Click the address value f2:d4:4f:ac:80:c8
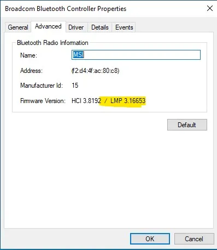Image resolution: width=217 pixels, height=250 pixels. pyautogui.click(x=95, y=71)
